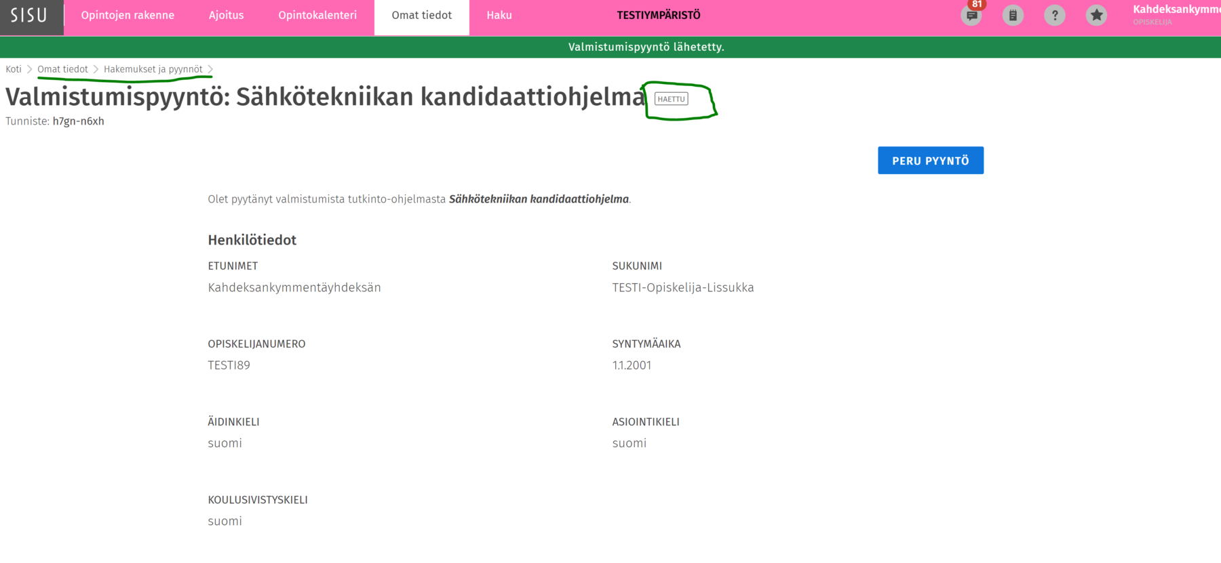The image size is (1221, 563).
Task: Click the Koti breadcrumb link
Action: tap(14, 69)
